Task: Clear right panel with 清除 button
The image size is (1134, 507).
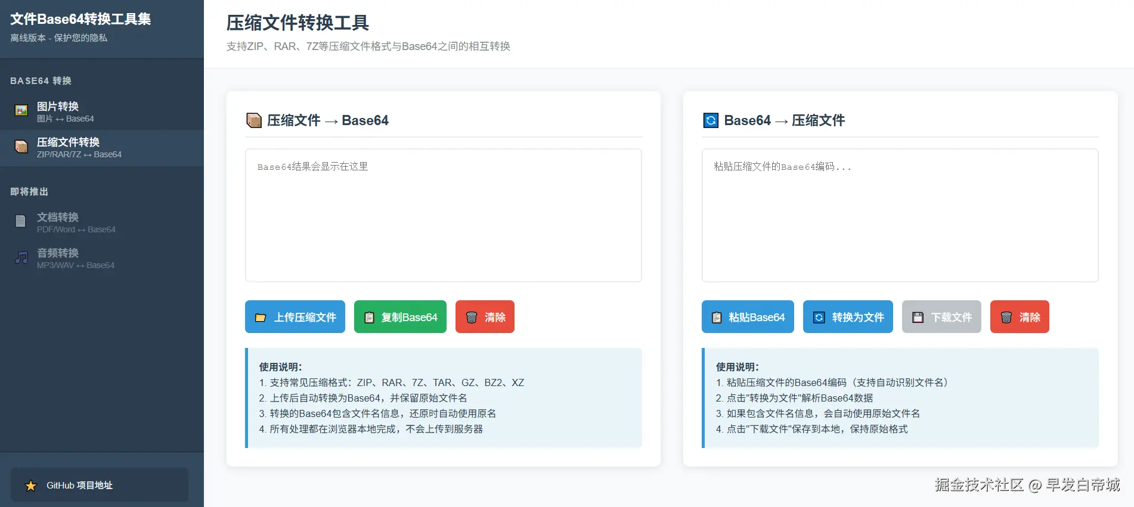Action: tap(1020, 317)
